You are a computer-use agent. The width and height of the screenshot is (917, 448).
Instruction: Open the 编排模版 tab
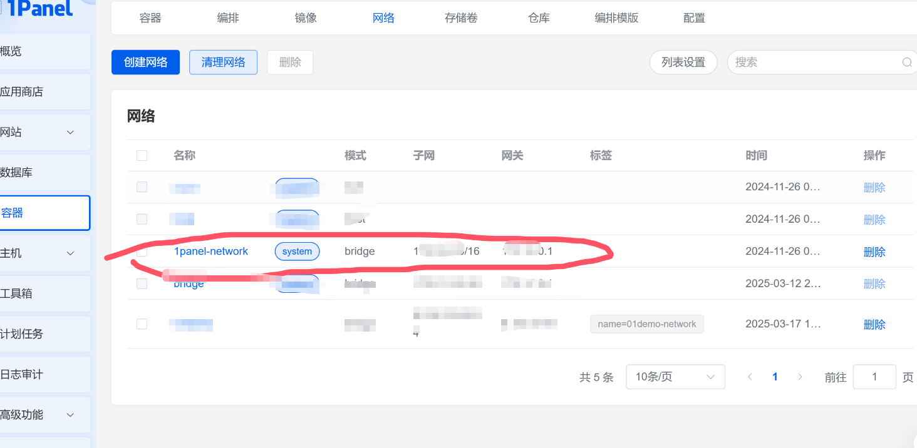click(616, 18)
